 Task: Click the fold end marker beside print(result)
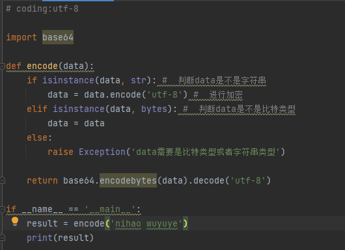(x=2, y=238)
